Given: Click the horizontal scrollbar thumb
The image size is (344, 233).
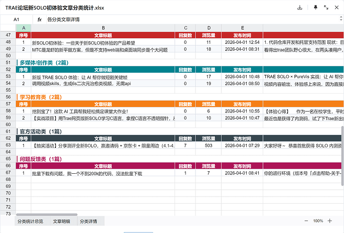Looking at the screenshot, I should [x=47, y=215].
